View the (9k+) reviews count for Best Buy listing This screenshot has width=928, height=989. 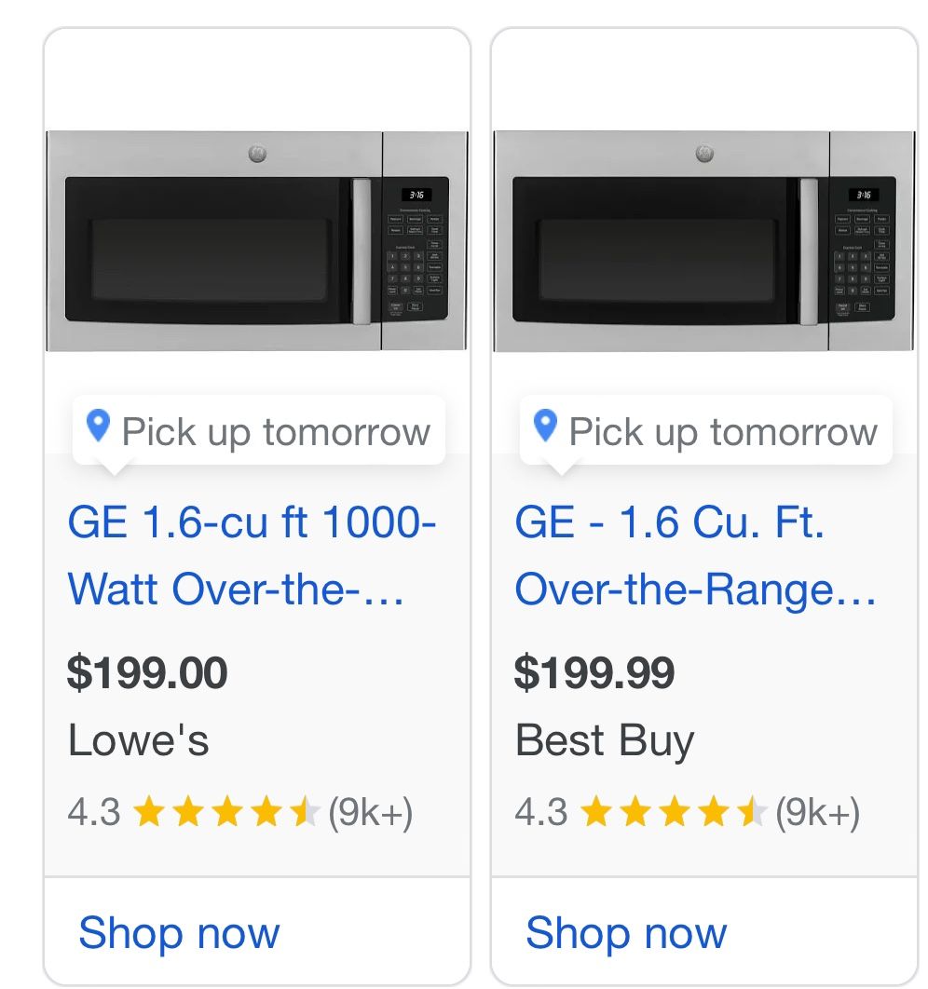pos(818,813)
